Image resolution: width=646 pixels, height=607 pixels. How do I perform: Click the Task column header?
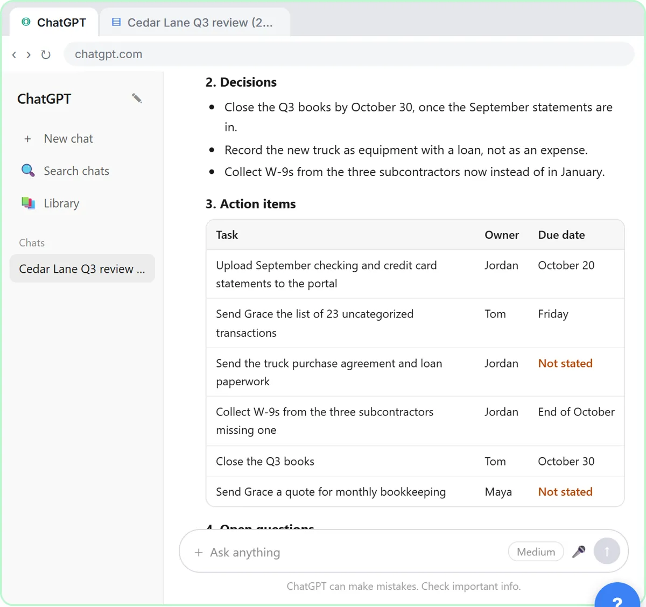(x=227, y=235)
